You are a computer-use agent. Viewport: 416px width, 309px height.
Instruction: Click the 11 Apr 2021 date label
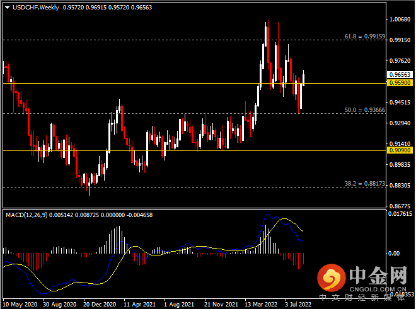[x=139, y=304]
